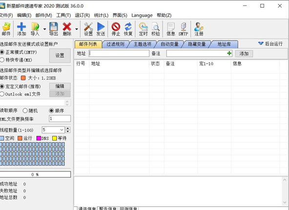This screenshot has height=210, width=289.
Task: Click the 编辑 mail button
Action: [60, 86]
